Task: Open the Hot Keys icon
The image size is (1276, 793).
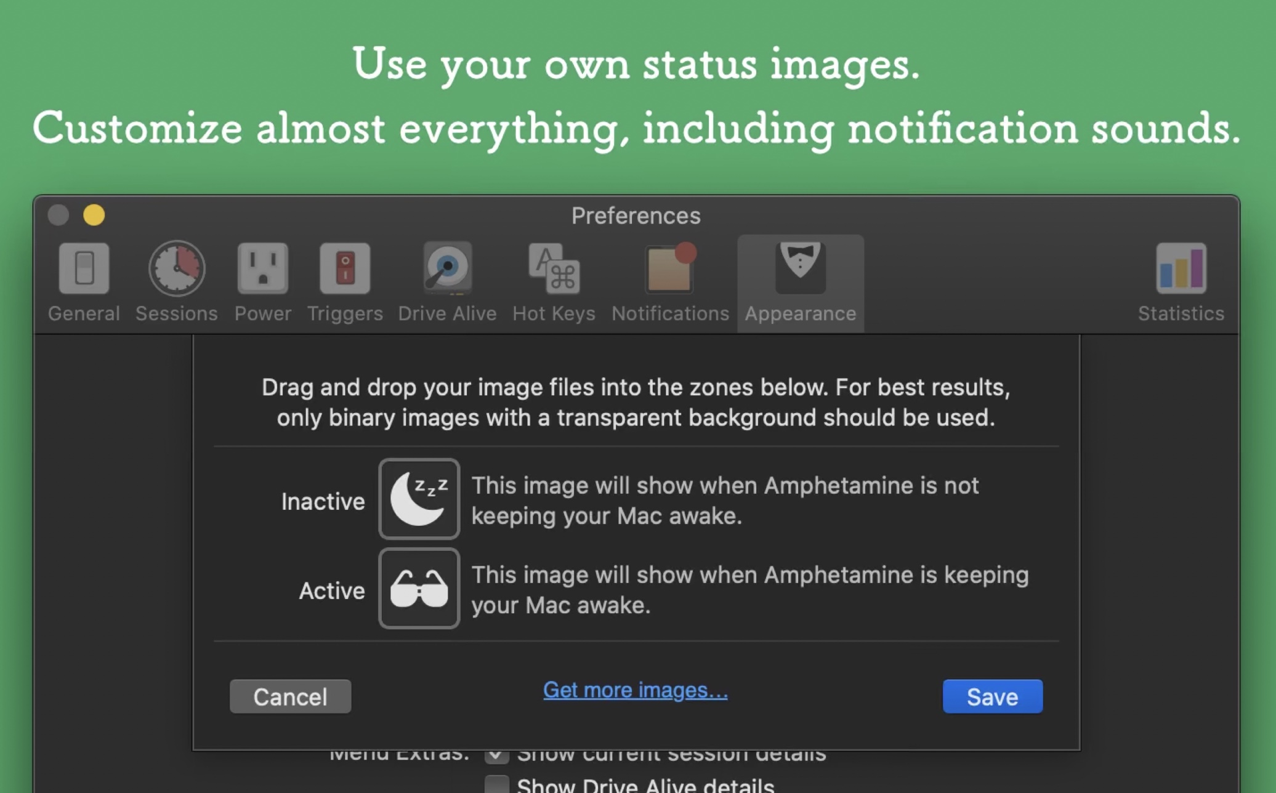Action: tap(554, 268)
